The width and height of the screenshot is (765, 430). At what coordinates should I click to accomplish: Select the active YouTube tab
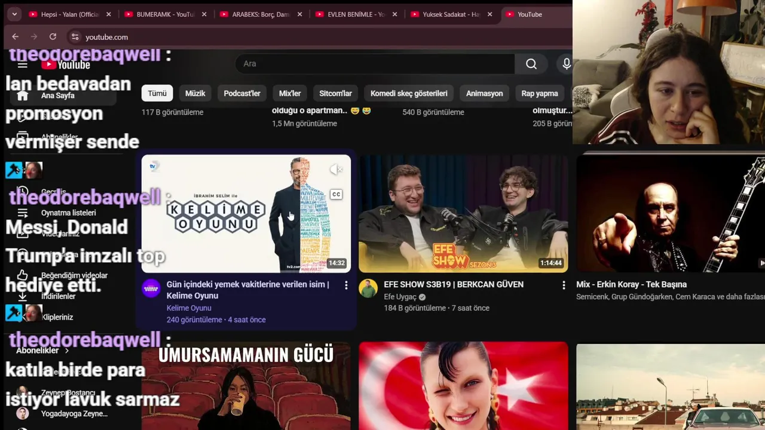click(x=537, y=14)
